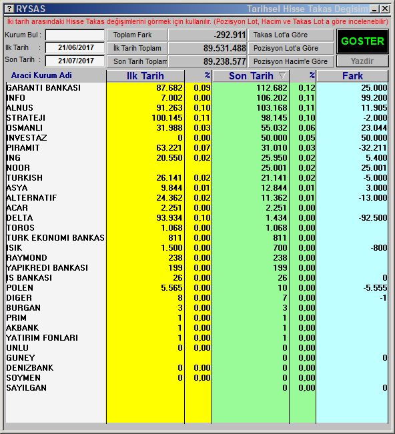
Task: Select the UNLU row
Action: coord(197,347)
